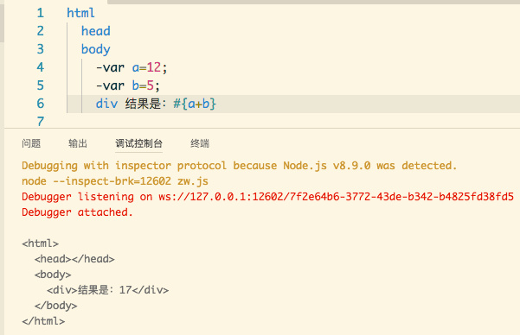The height and width of the screenshot is (335, 520).
Task: Click the <div>结果是: 17</div> output line
Action: point(108,290)
